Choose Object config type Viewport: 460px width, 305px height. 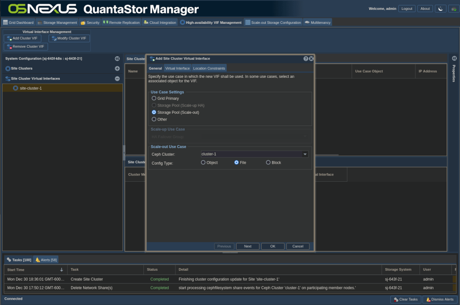tap(203, 162)
